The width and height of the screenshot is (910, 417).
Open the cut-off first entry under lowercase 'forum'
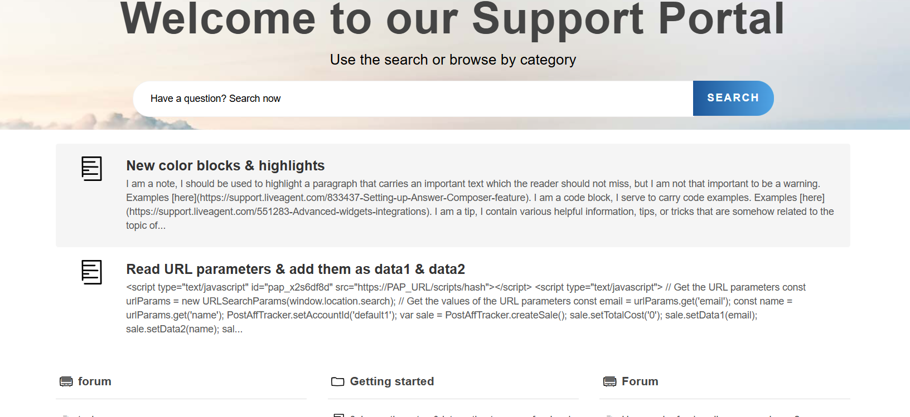coord(89,415)
